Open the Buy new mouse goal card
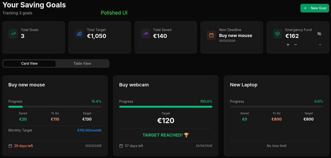This screenshot has height=158, width=331. pos(55,116)
